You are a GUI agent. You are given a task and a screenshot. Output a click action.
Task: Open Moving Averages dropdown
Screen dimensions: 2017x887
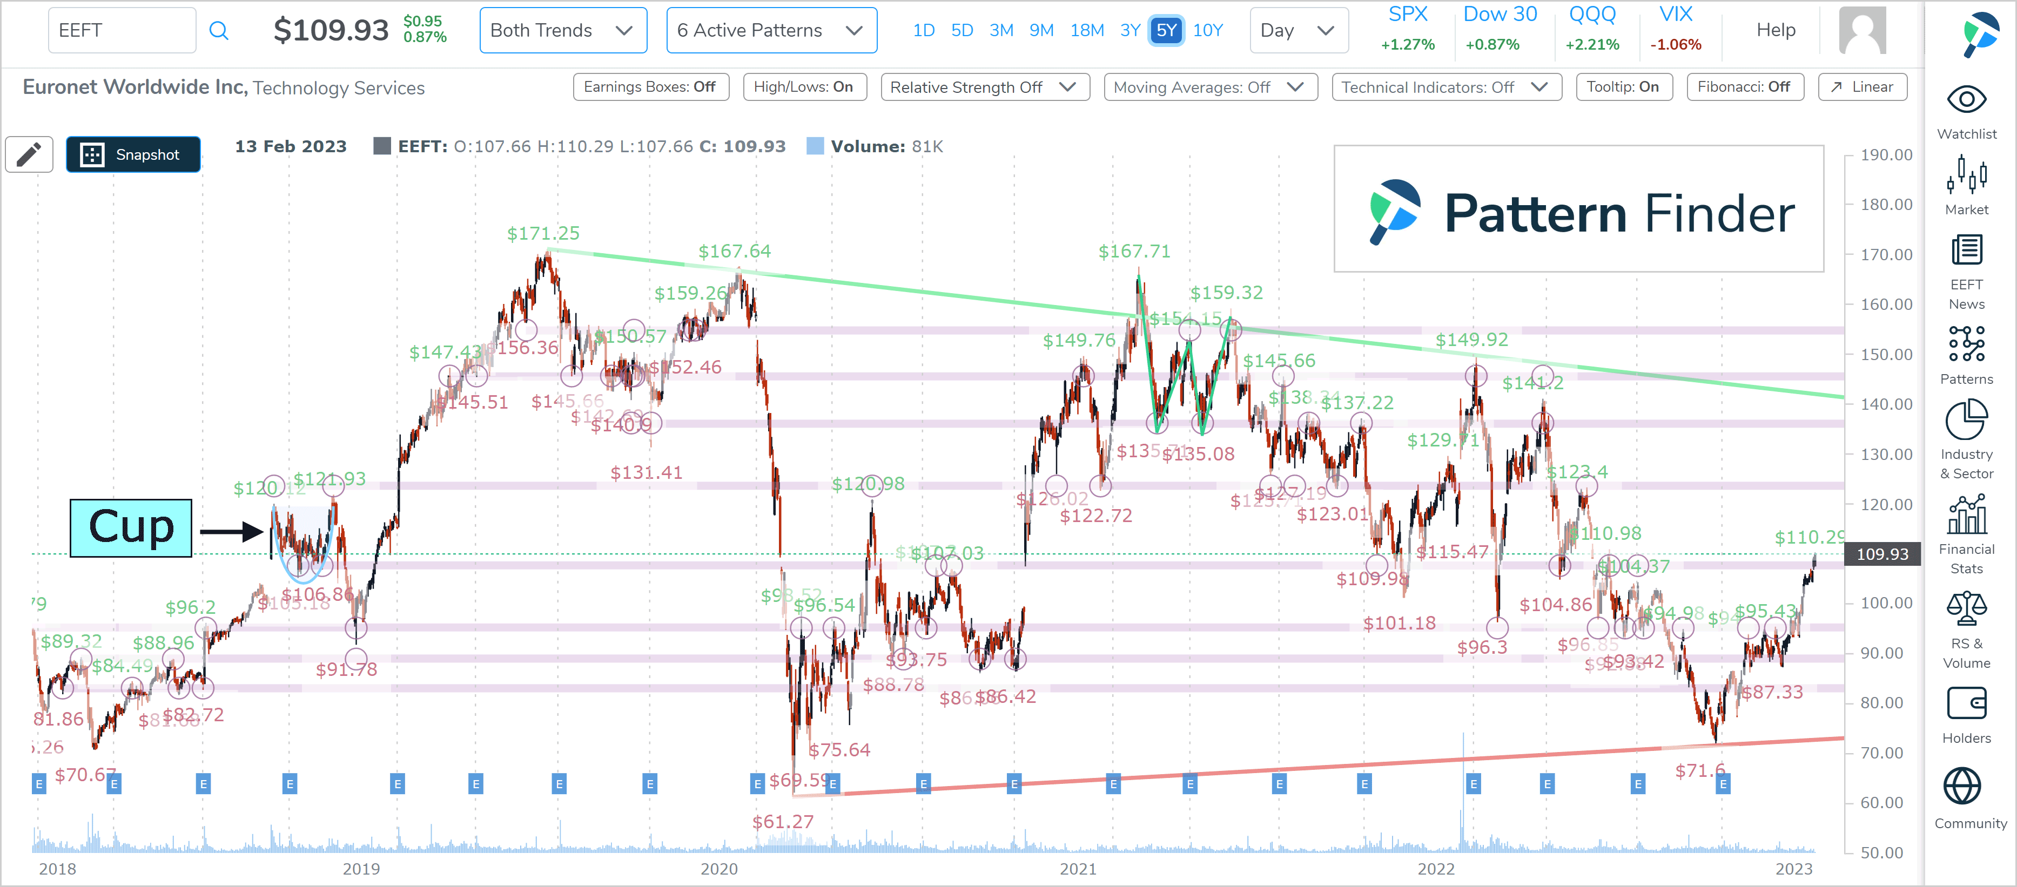[1210, 87]
